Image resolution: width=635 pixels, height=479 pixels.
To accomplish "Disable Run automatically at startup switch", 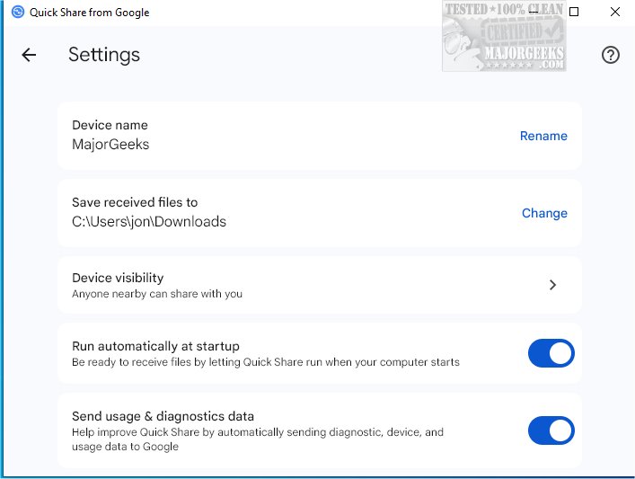I will pos(551,353).
